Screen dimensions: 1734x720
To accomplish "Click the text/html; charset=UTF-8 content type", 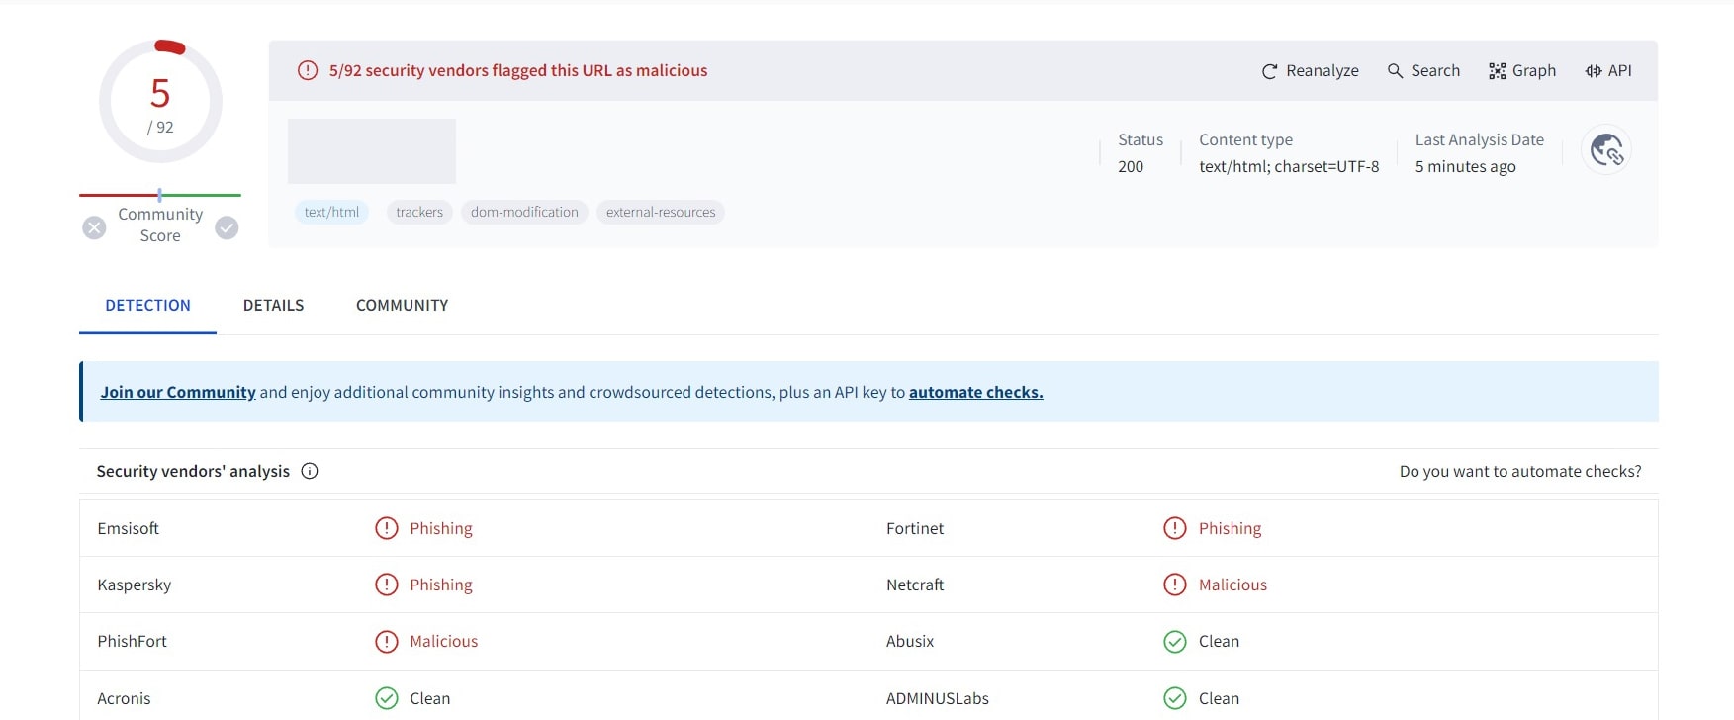I will [1289, 167].
